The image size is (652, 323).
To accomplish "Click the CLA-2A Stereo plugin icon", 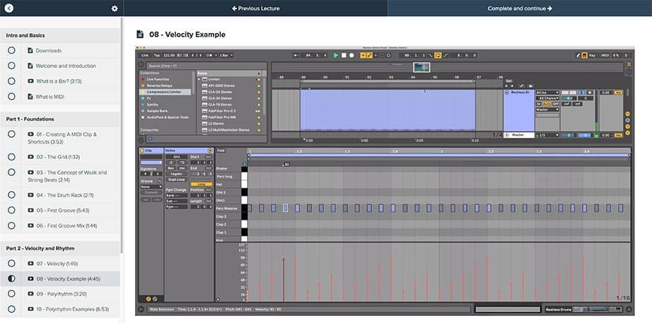I will (x=204, y=92).
